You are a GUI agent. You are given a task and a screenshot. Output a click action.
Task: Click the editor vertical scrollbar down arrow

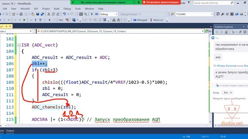pyautogui.click(x=210, y=122)
